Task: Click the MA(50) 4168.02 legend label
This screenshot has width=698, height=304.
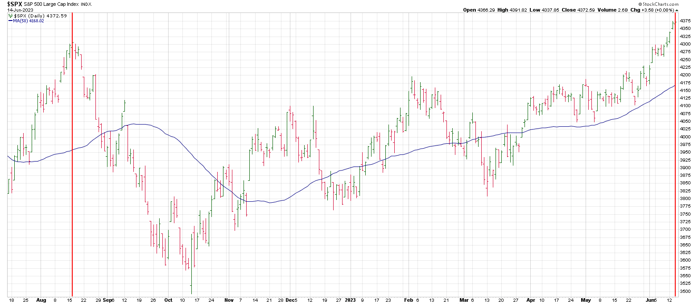Action: coord(29,21)
